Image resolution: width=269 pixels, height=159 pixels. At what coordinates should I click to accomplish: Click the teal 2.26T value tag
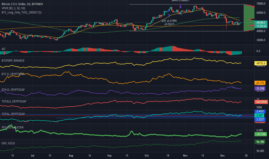[259, 115]
